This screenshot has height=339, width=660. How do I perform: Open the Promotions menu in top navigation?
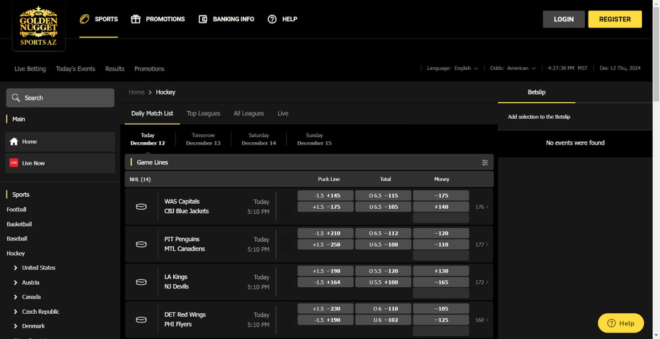point(158,19)
